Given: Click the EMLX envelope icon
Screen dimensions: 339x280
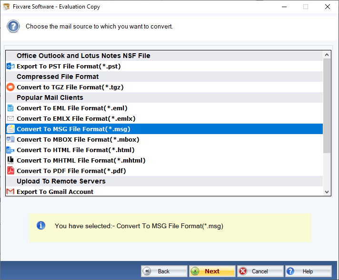Looking at the screenshot, I should (10, 118).
